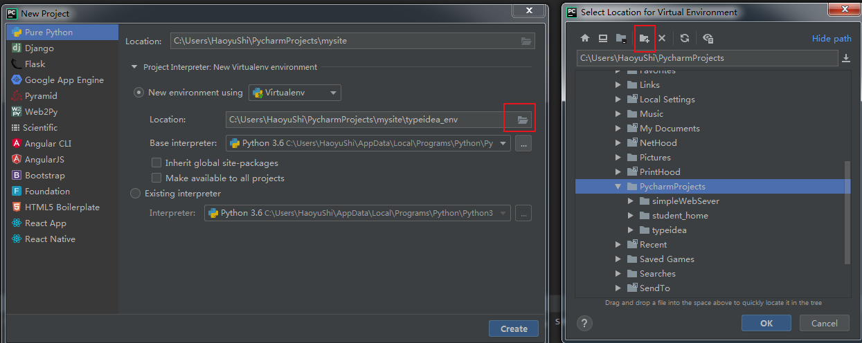
Task: Open base interpreter ellipsis browse button
Action: click(x=523, y=144)
